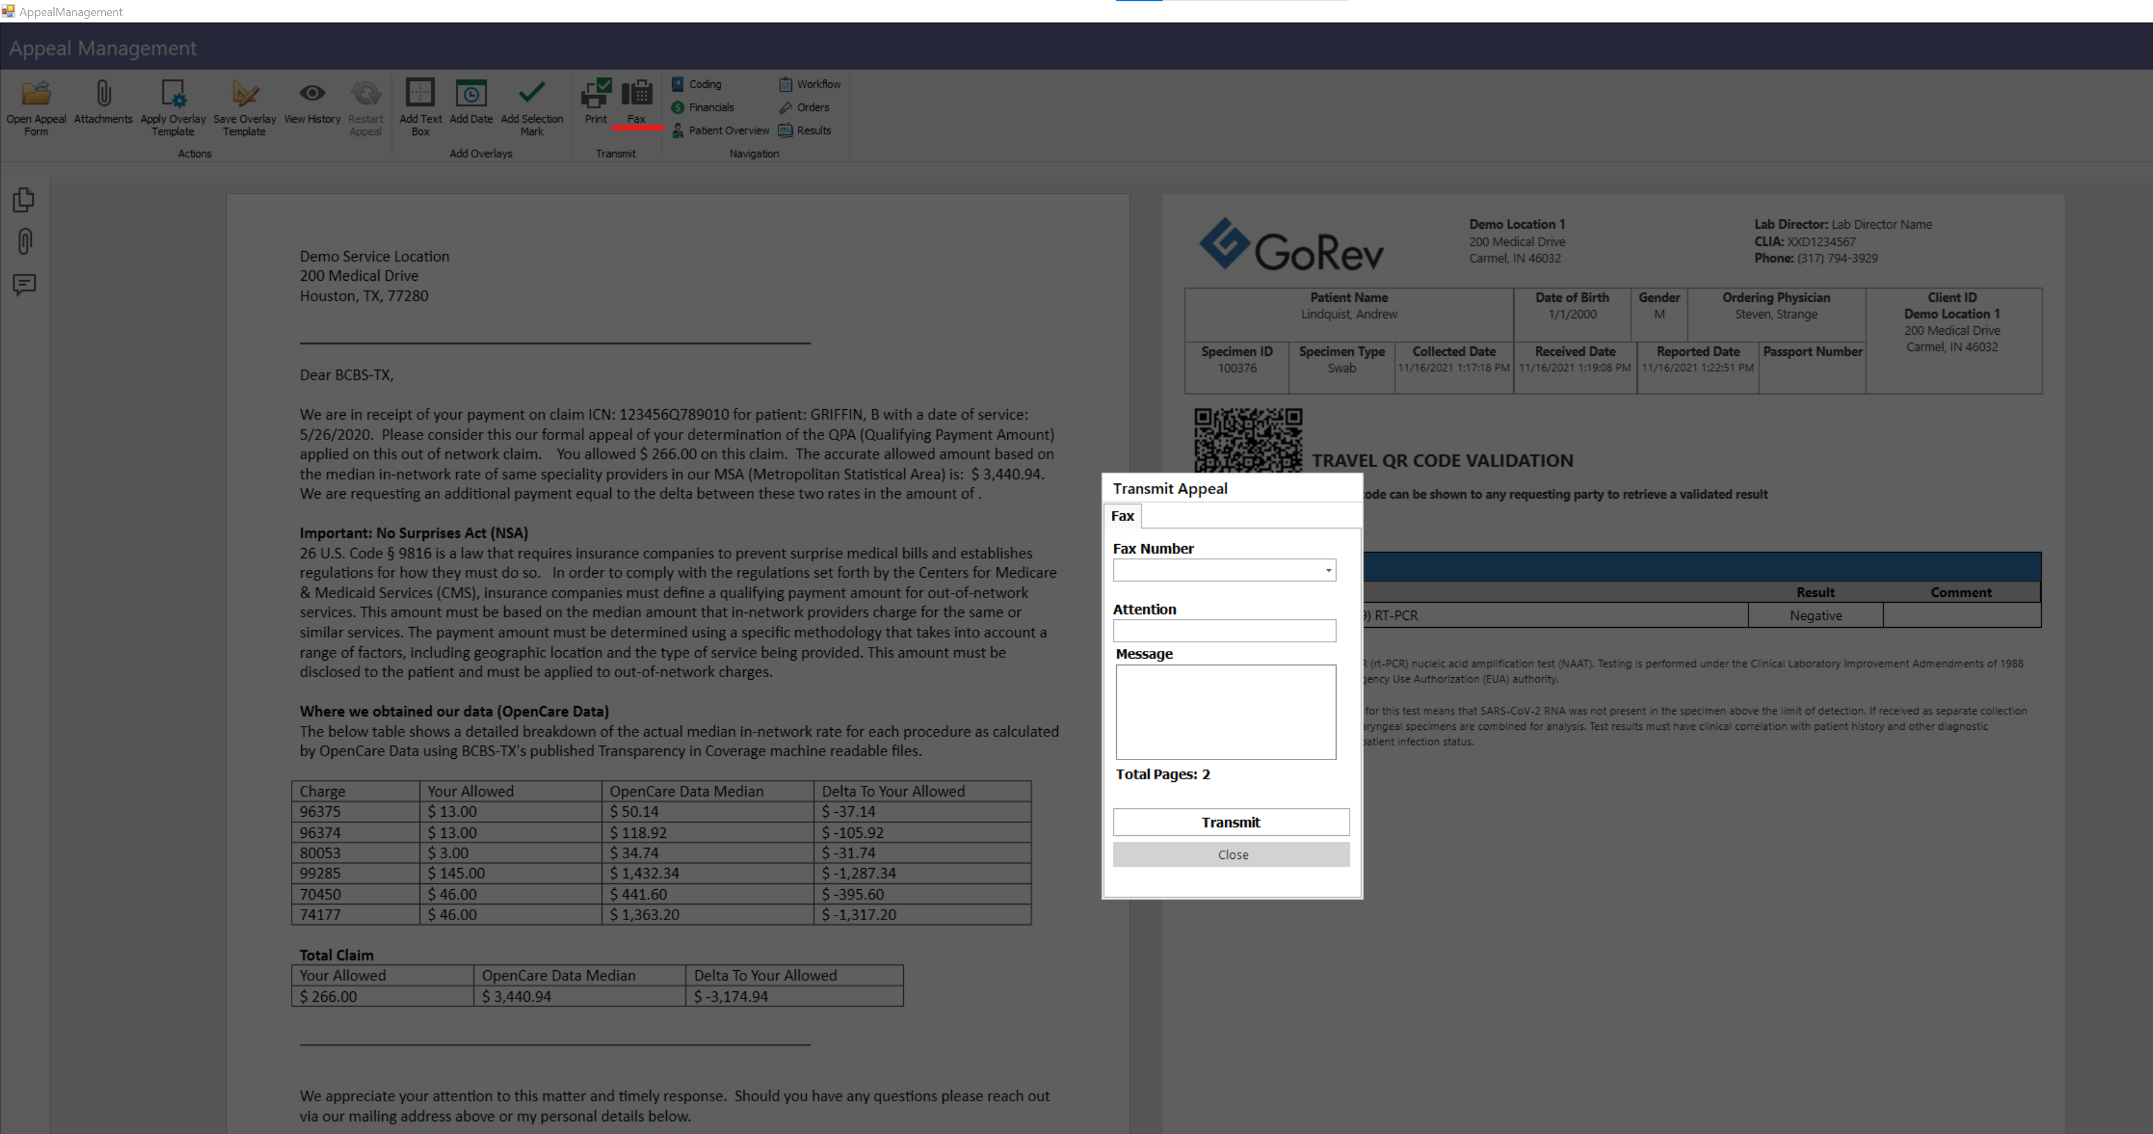2153x1134 pixels.
Task: Click the "Delta To Your Allowed" charge table header
Action: tap(893, 791)
